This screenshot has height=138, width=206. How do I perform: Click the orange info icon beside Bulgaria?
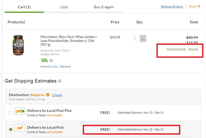[48, 95]
